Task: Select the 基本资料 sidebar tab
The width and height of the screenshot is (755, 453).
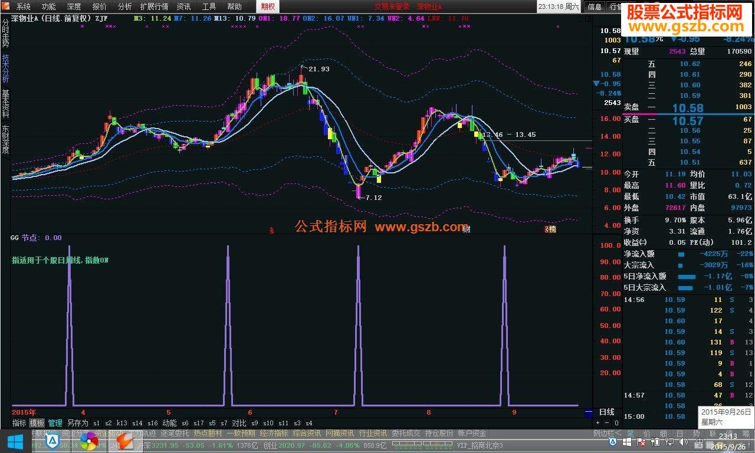Action: [5, 104]
